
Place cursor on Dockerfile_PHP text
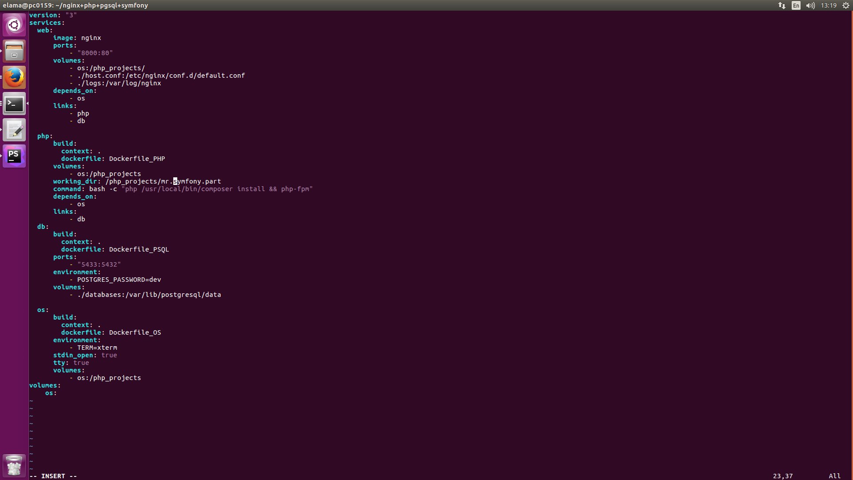pyautogui.click(x=137, y=159)
